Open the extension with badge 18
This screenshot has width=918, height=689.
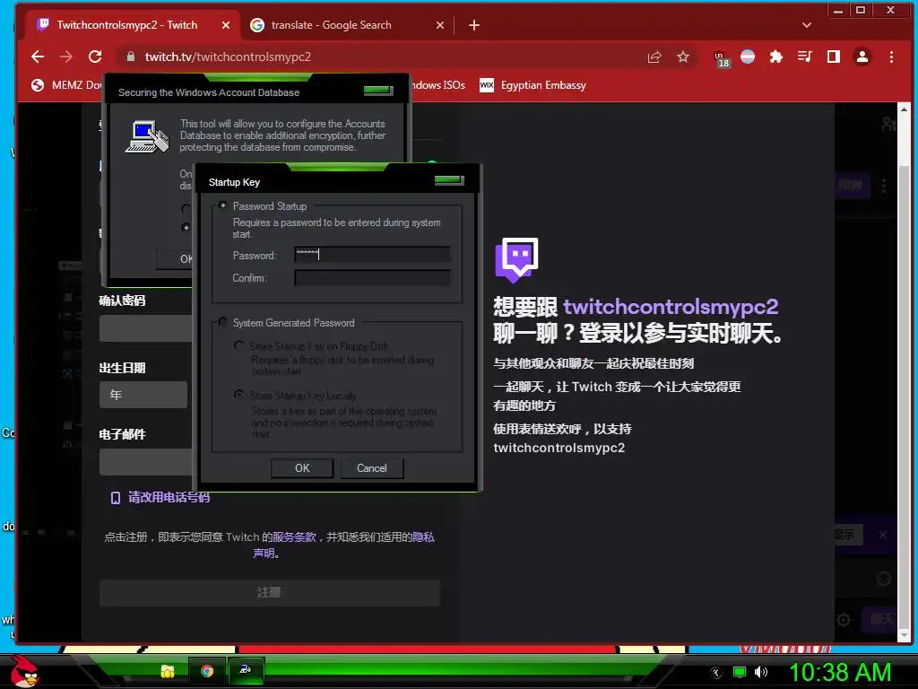[721, 58]
